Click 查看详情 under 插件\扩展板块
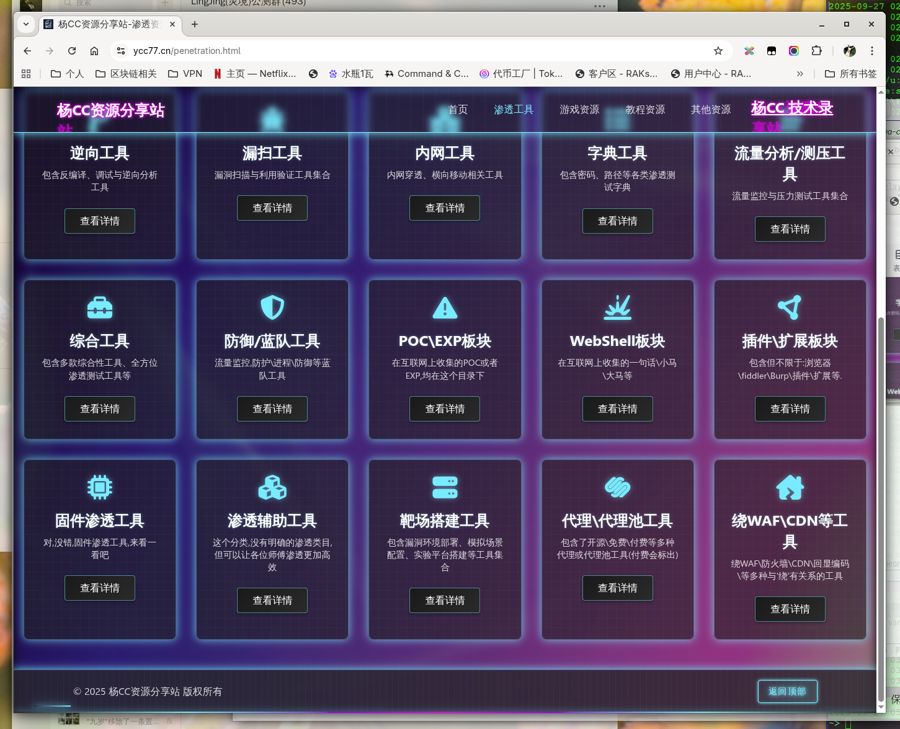Screen dimensions: 900x729 point(790,409)
